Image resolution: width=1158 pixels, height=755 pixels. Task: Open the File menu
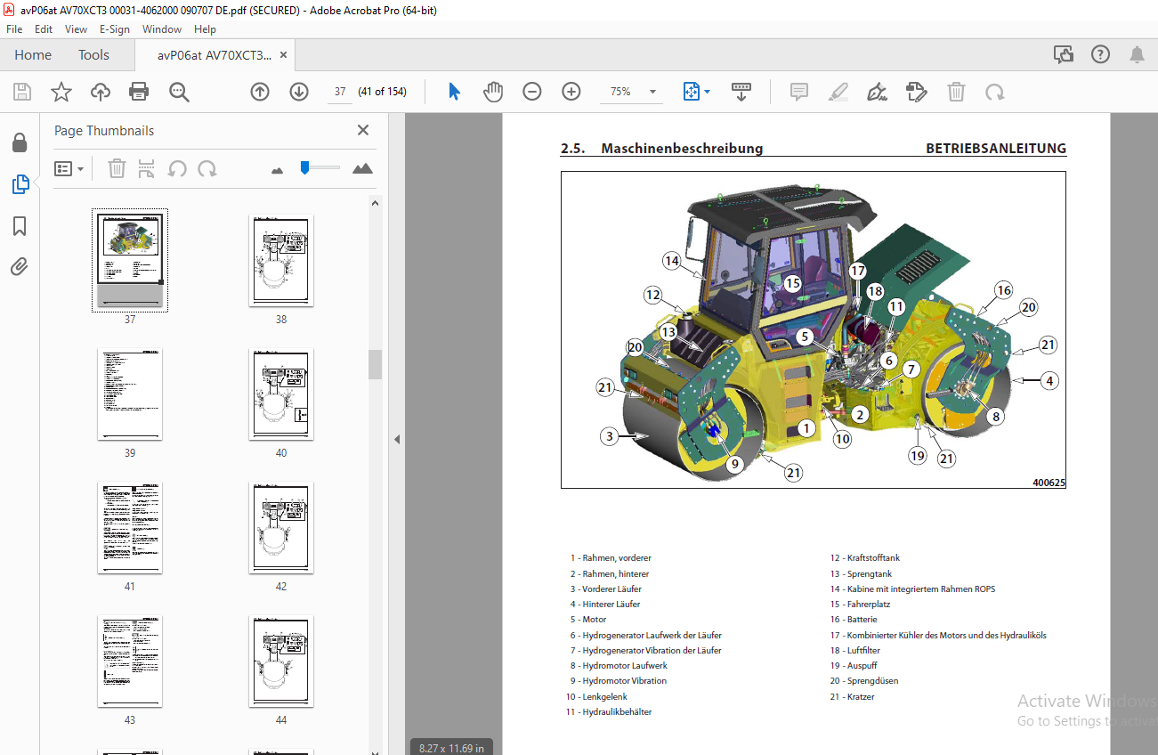click(x=14, y=29)
